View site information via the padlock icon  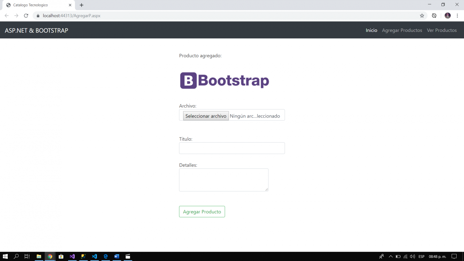click(38, 16)
